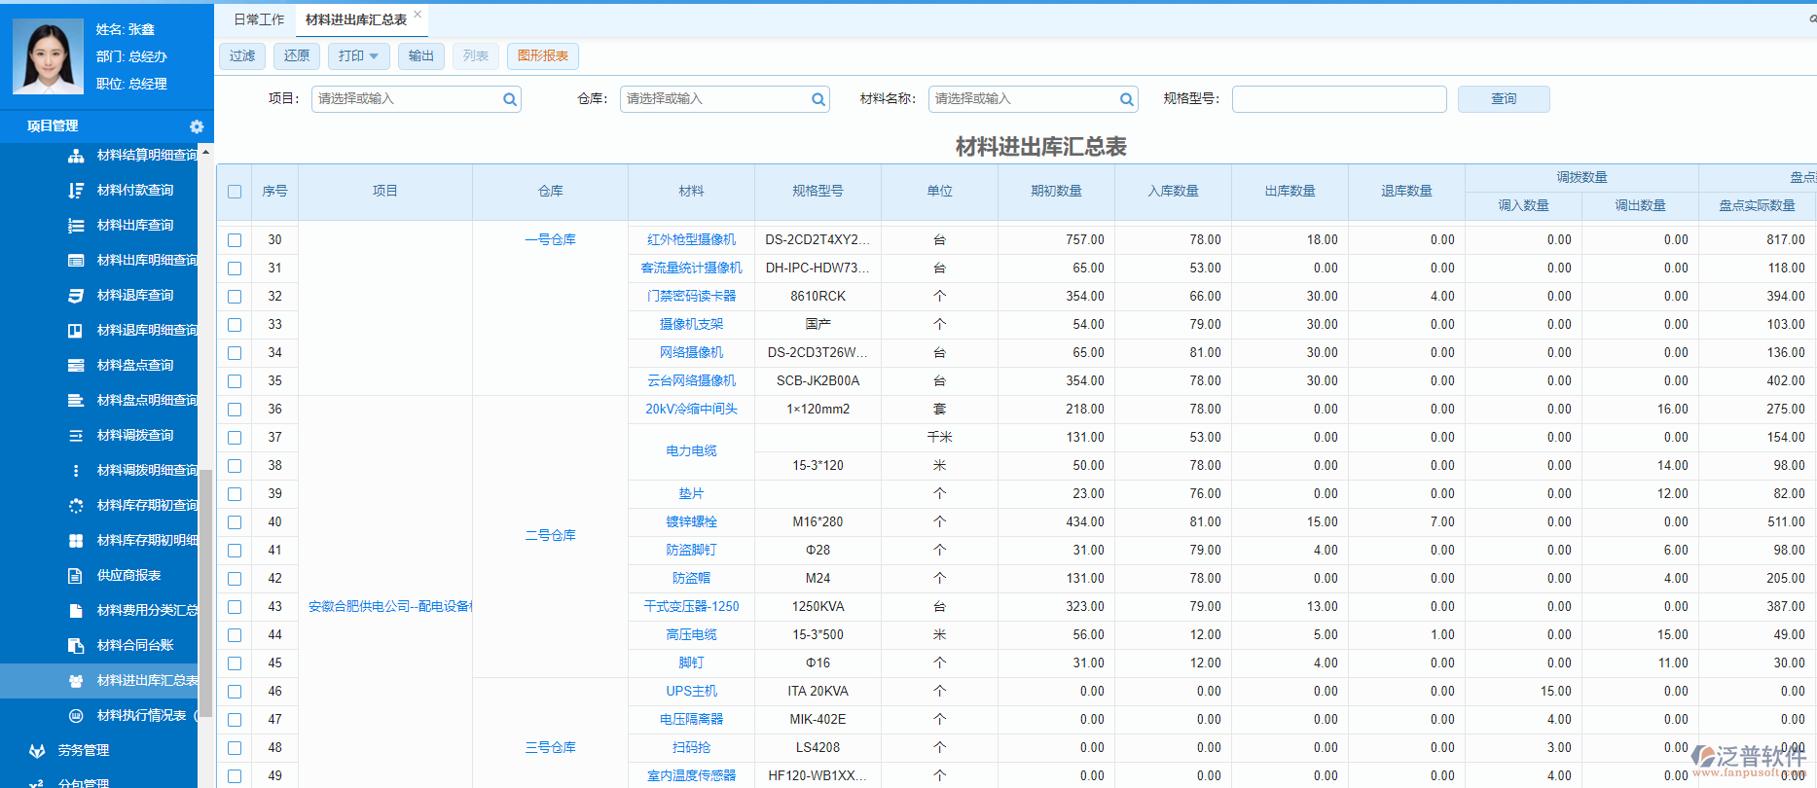The width and height of the screenshot is (1817, 788).
Task: Click the 图形报表 button
Action: click(543, 56)
